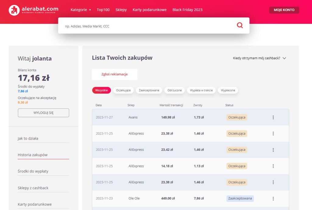
Task: Click the MOJE KONTO button
Action: 284,10
